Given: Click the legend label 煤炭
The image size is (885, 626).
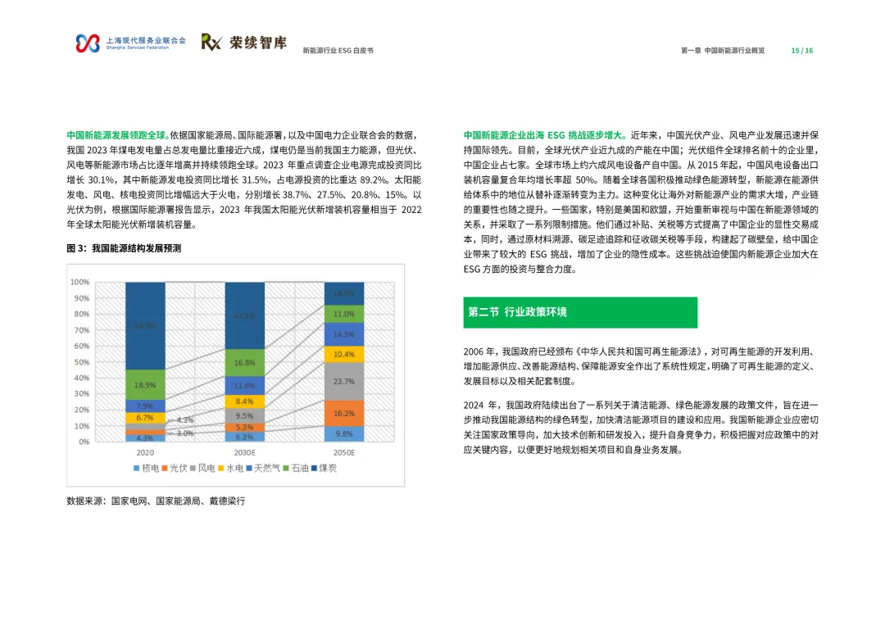Looking at the screenshot, I should (x=328, y=469).
